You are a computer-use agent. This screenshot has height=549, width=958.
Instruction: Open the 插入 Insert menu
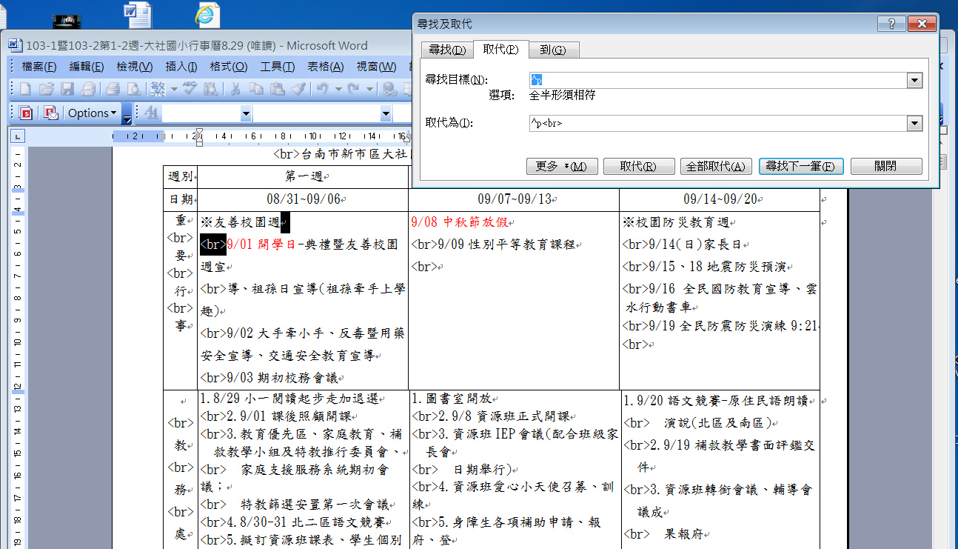click(181, 67)
